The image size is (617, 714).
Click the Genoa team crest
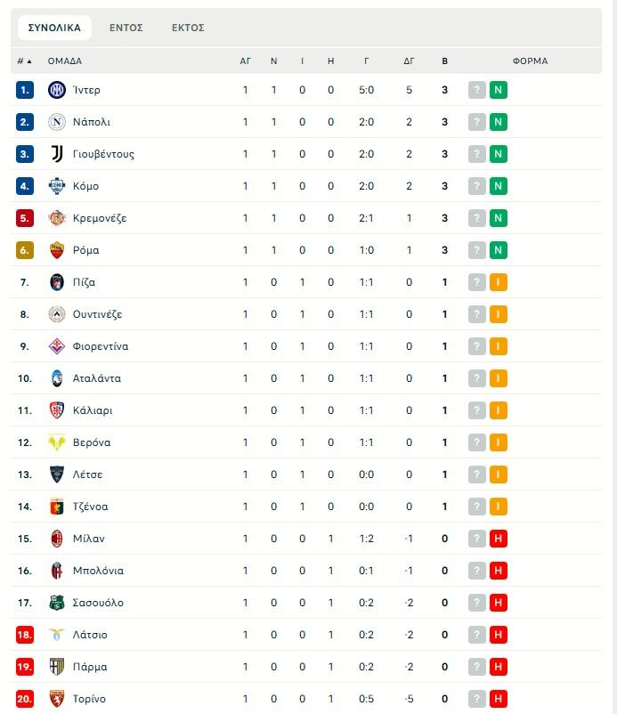[x=57, y=507]
